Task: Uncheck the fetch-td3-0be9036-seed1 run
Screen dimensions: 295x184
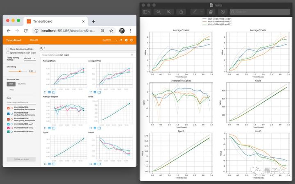Action: pyautogui.click(x=8, y=124)
